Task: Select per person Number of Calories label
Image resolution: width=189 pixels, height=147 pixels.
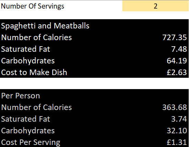Action: (x=36, y=107)
